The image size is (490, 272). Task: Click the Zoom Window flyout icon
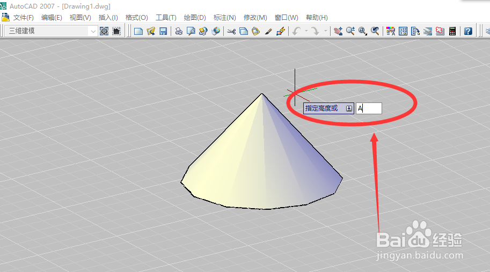(362, 31)
